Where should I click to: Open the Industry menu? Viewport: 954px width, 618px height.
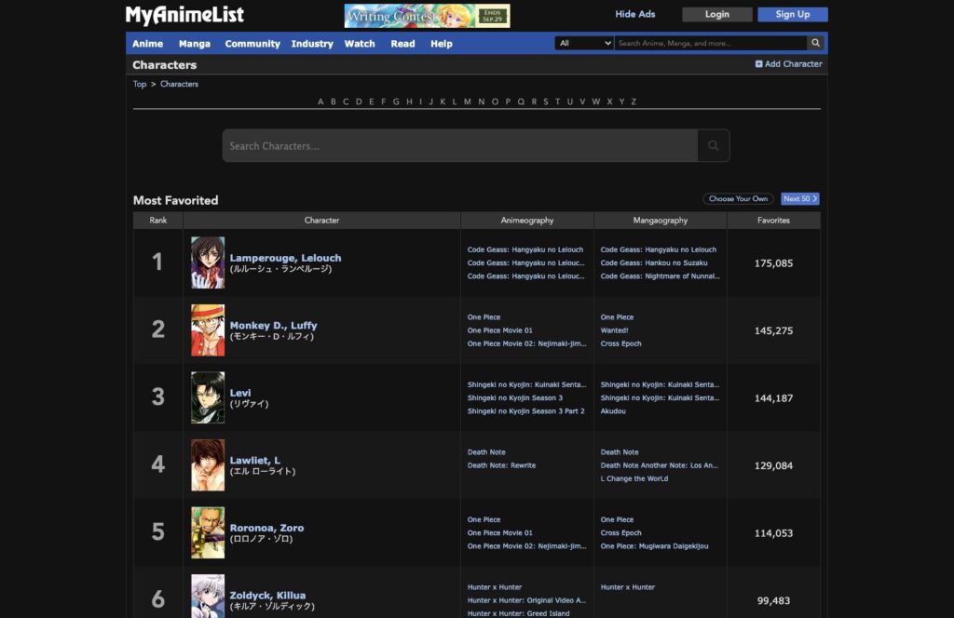pos(312,44)
